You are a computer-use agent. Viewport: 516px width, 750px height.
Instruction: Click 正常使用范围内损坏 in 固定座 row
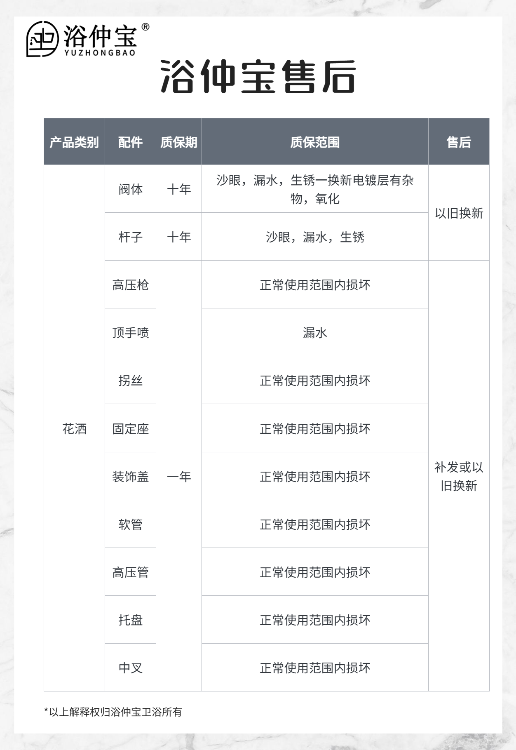pyautogui.click(x=315, y=429)
